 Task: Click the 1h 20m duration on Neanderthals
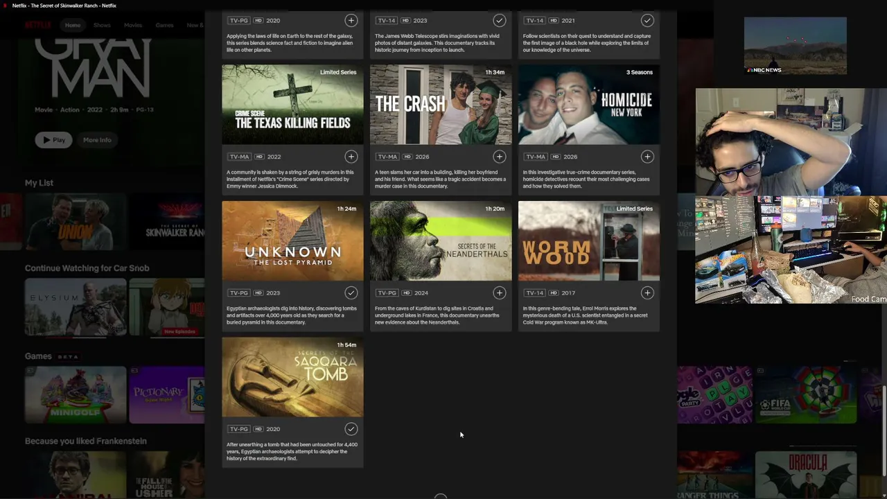coord(495,209)
